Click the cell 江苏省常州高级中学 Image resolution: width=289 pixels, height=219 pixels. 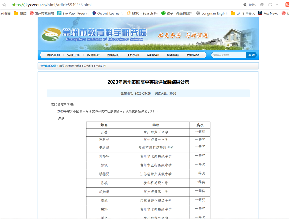click(x=156, y=174)
